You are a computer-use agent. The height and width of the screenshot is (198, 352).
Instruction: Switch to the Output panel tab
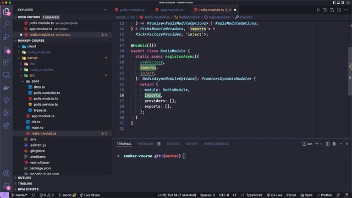tap(191, 144)
